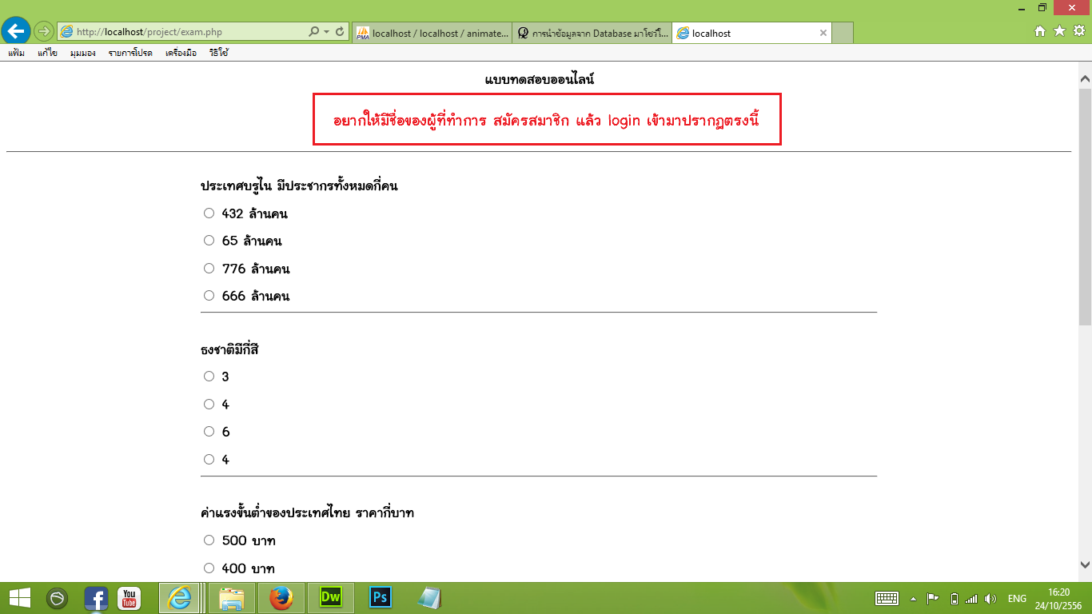Screen dimensions: 1092x614
Task: Open the browser Tools gear icon
Action: click(1078, 31)
